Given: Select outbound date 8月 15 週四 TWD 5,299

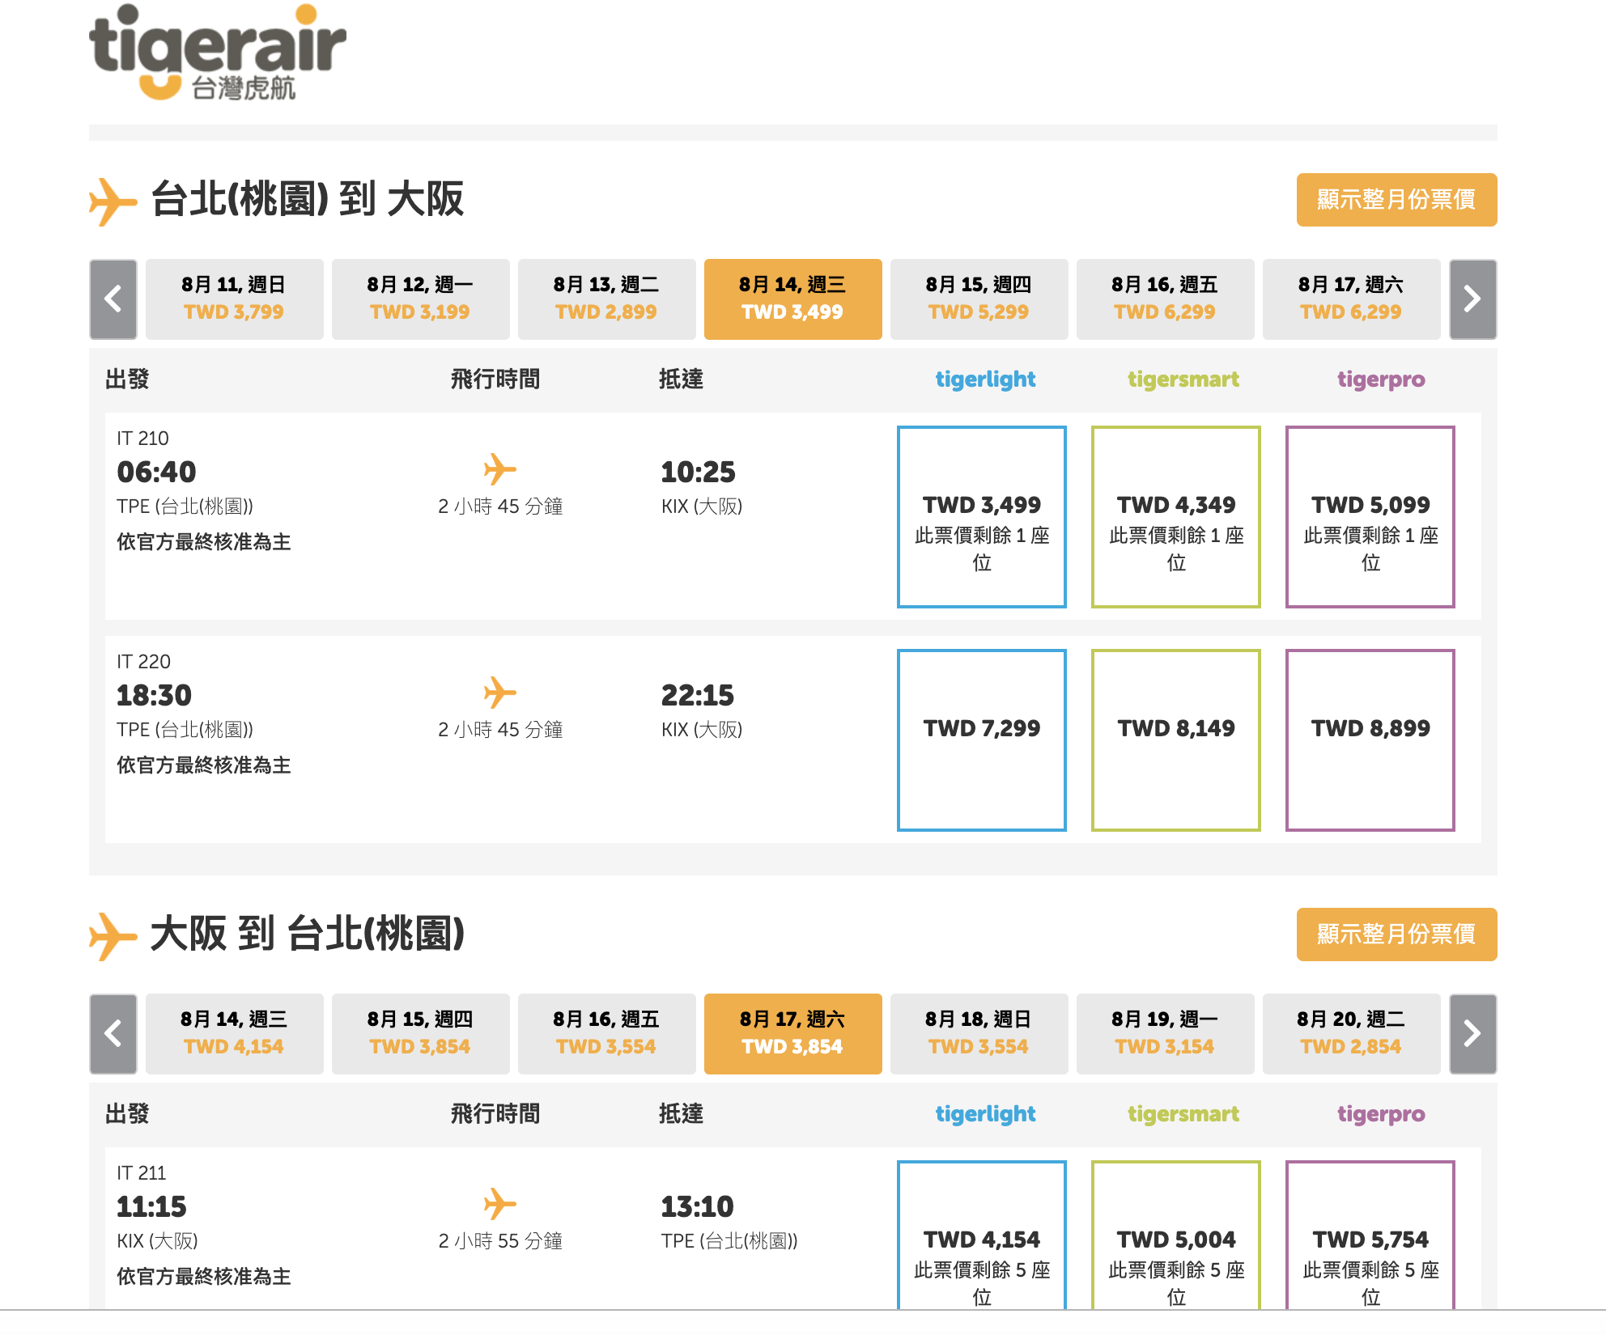Looking at the screenshot, I should coord(979,299).
